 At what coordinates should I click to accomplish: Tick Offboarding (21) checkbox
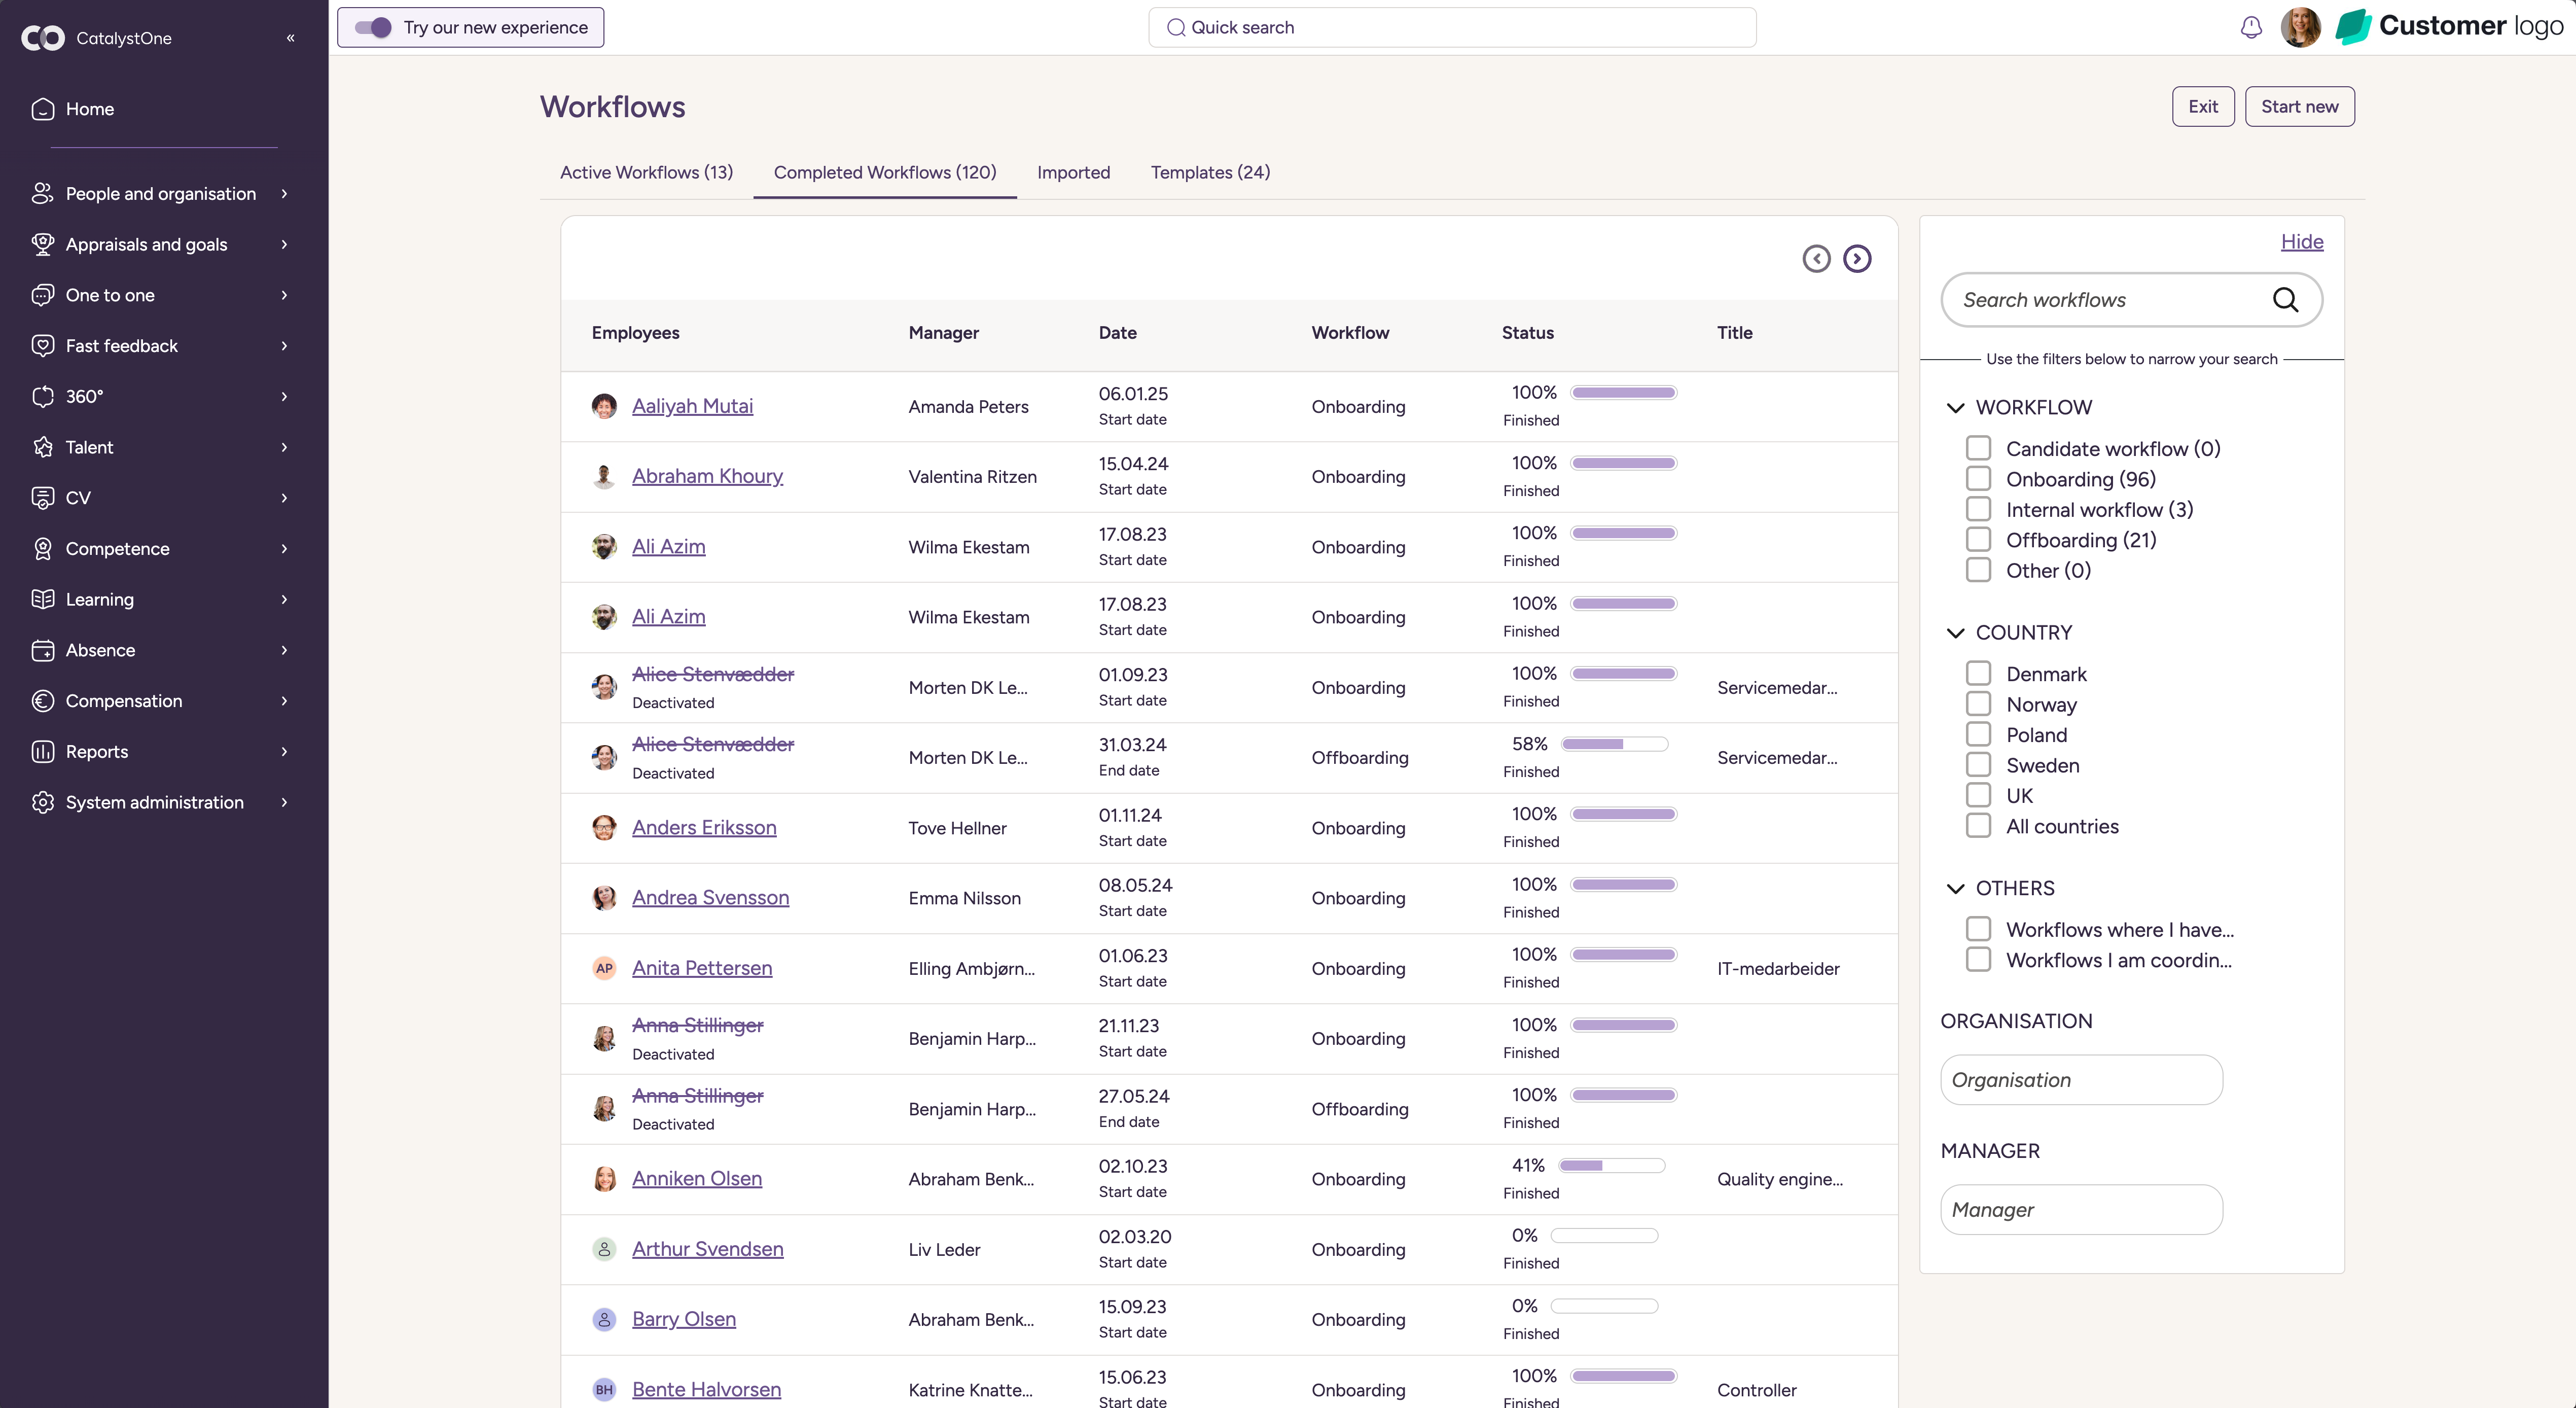(1978, 540)
